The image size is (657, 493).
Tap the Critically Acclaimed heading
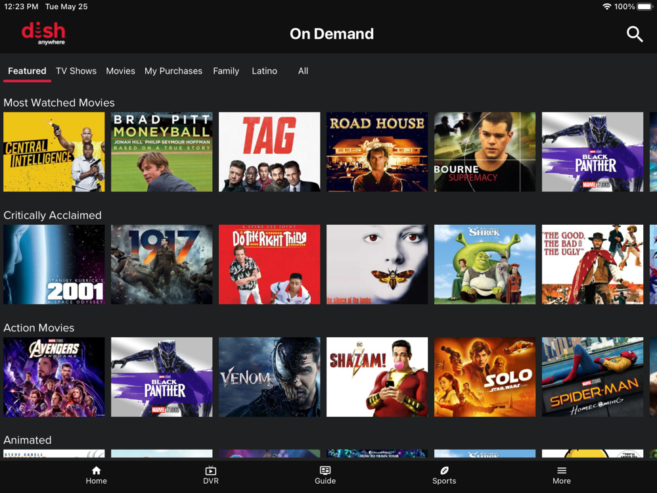(x=53, y=216)
